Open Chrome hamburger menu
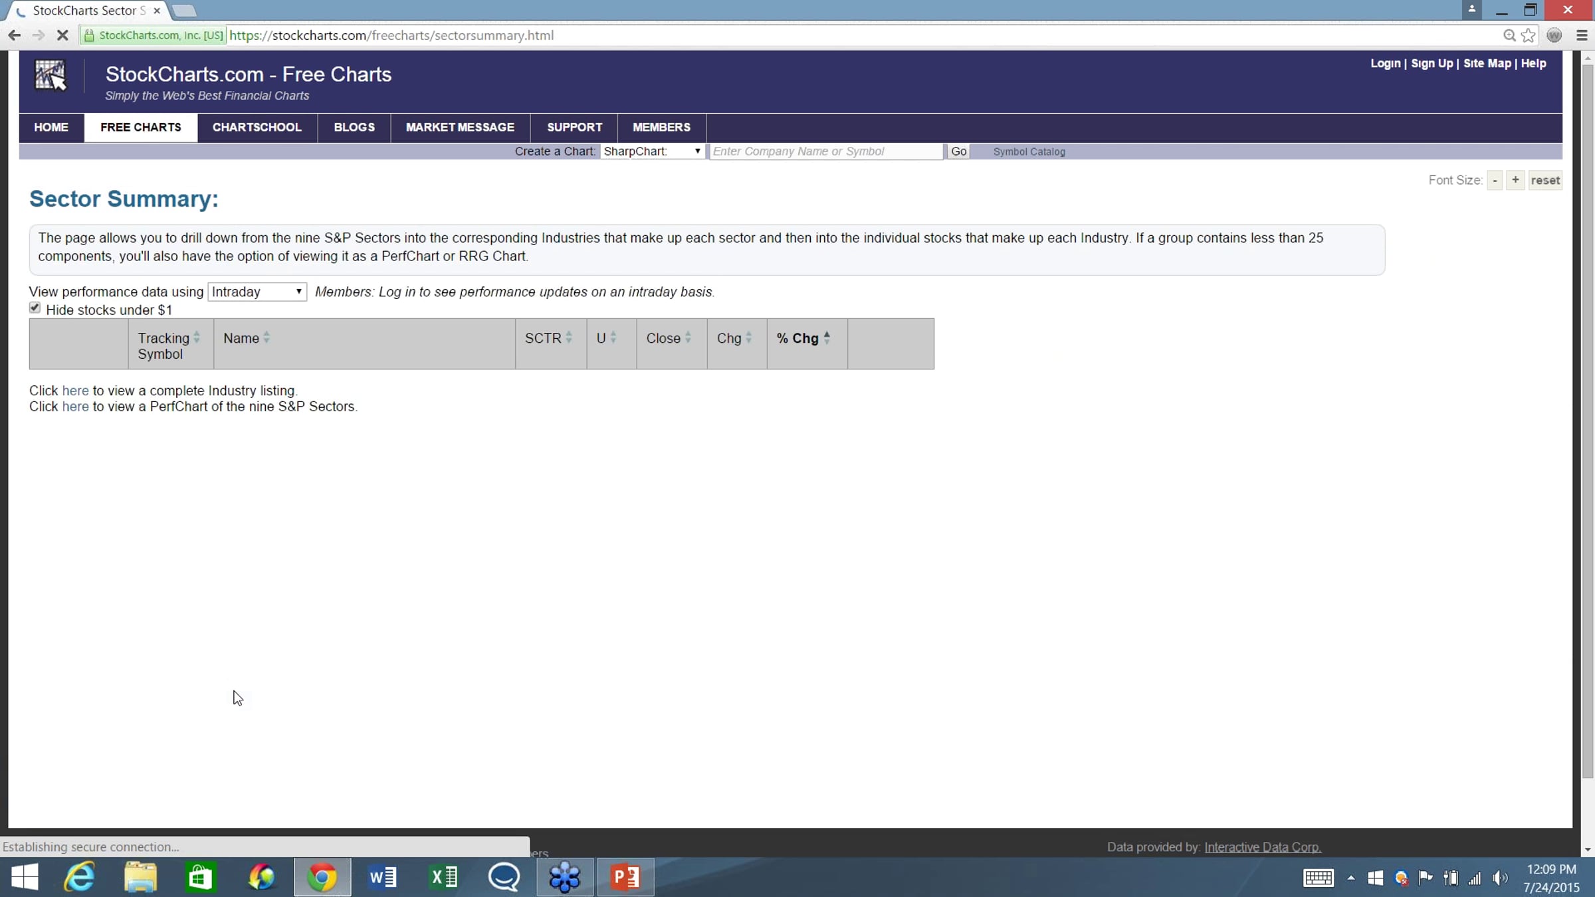This screenshot has width=1595, height=897. [1582, 35]
